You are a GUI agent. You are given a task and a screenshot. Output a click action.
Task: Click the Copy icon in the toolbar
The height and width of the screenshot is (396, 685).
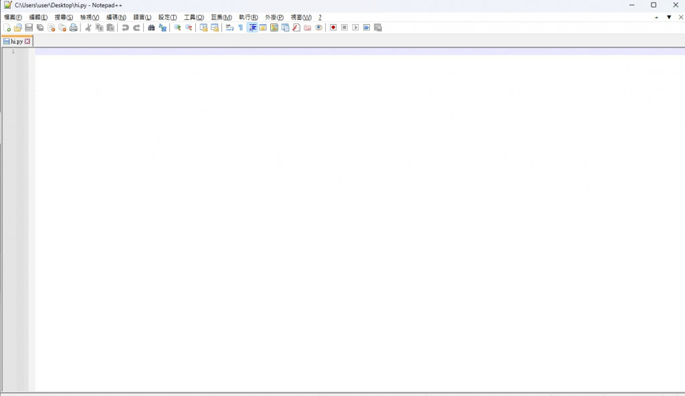pyautogui.click(x=99, y=27)
